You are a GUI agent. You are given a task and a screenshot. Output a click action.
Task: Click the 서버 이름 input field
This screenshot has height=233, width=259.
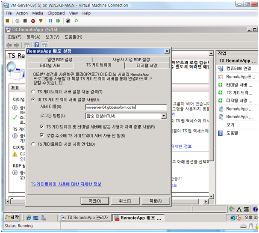(x=126, y=108)
